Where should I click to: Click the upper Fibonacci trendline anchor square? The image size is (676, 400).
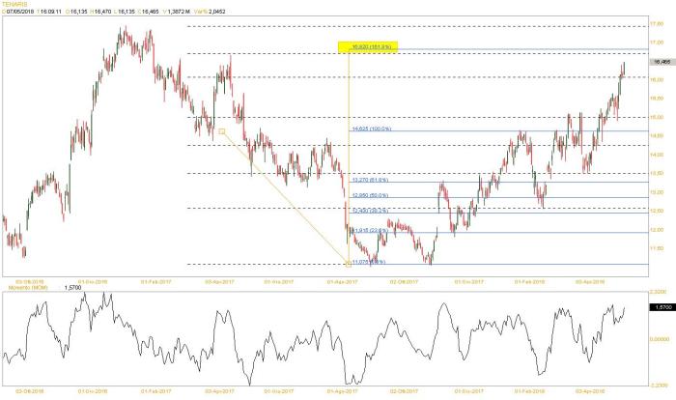click(x=222, y=131)
